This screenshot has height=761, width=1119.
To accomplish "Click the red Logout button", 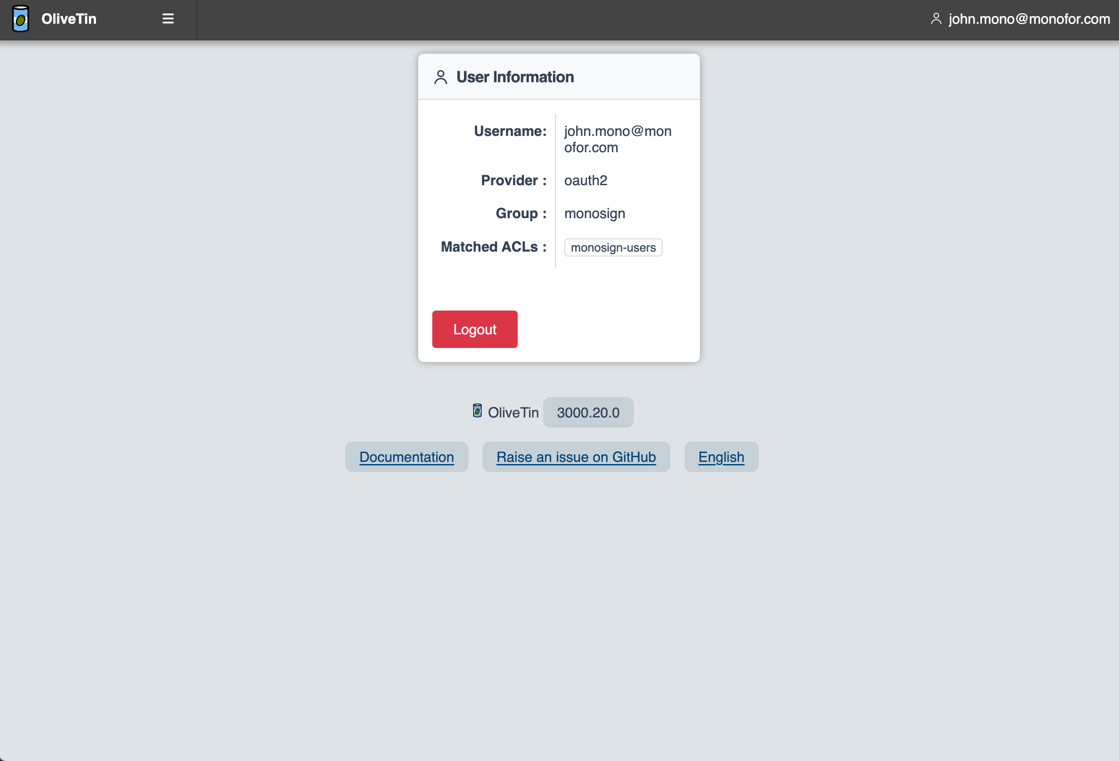I will [475, 329].
